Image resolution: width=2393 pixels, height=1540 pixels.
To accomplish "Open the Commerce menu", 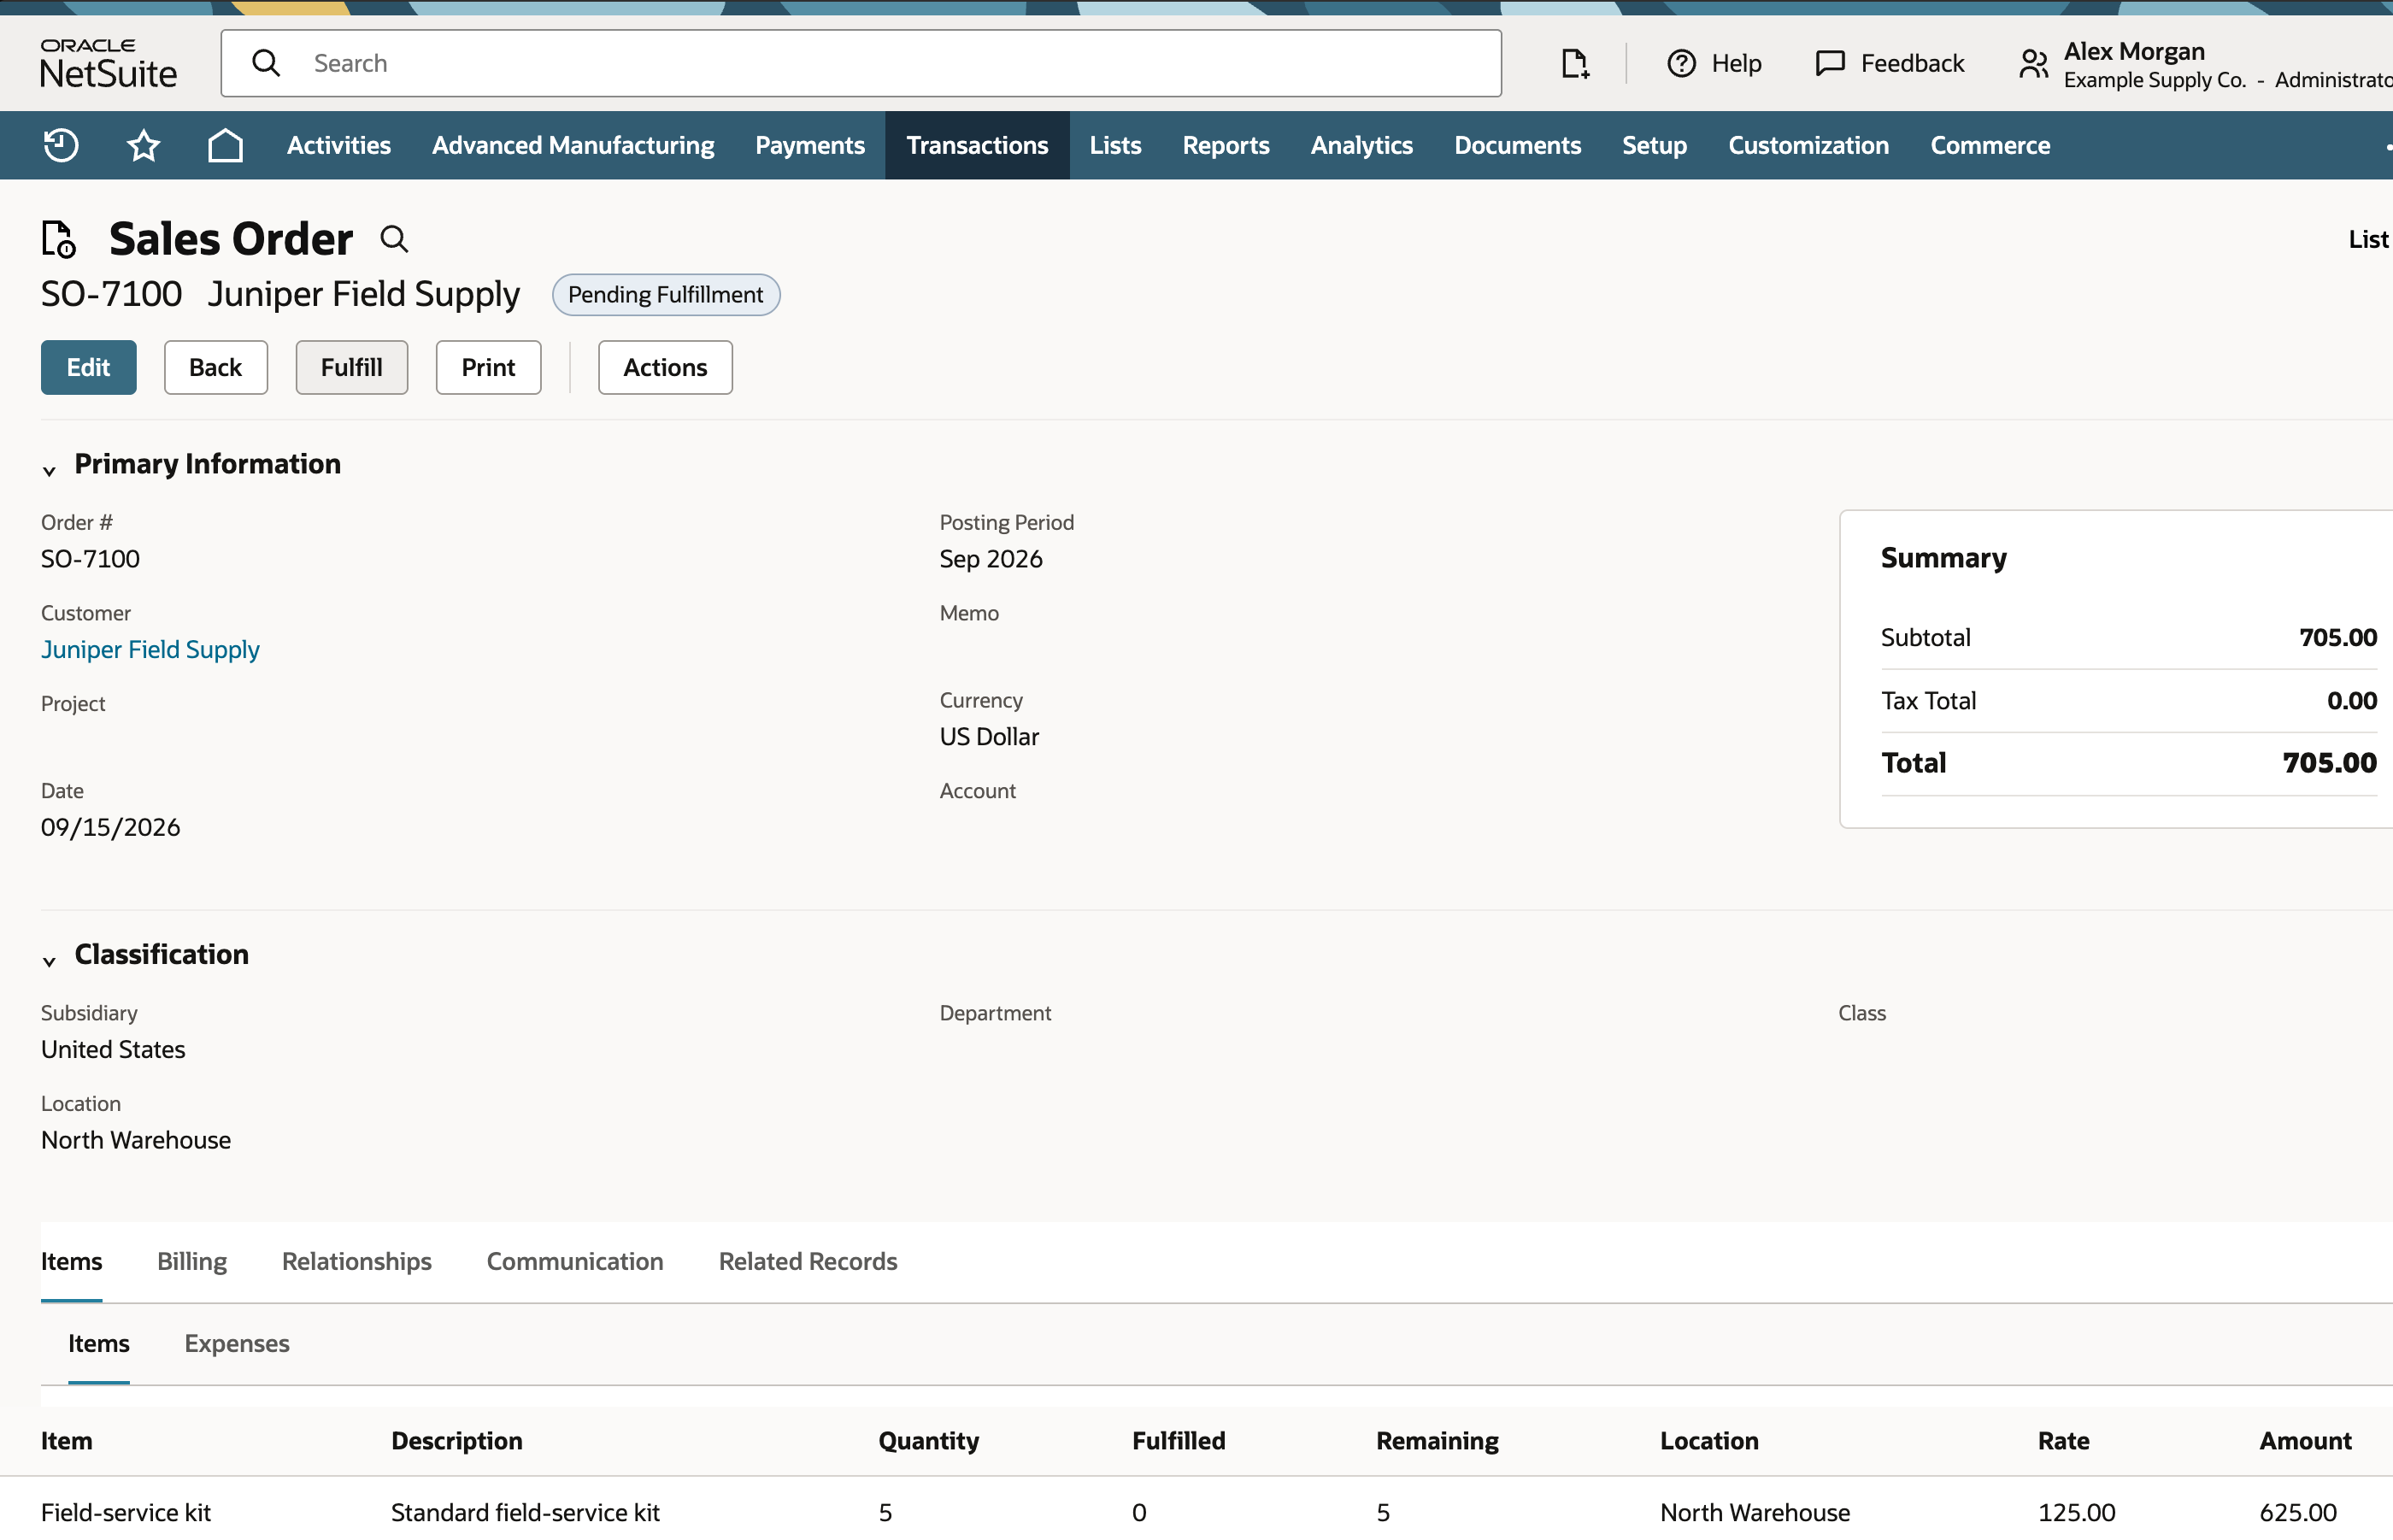I will [x=1990, y=145].
